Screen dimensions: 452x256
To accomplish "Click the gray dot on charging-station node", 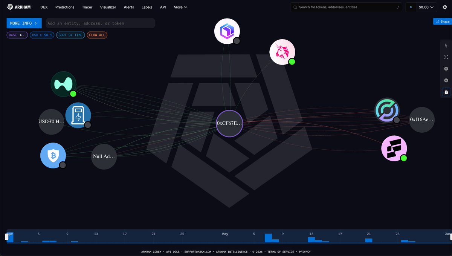I will 88,125.
